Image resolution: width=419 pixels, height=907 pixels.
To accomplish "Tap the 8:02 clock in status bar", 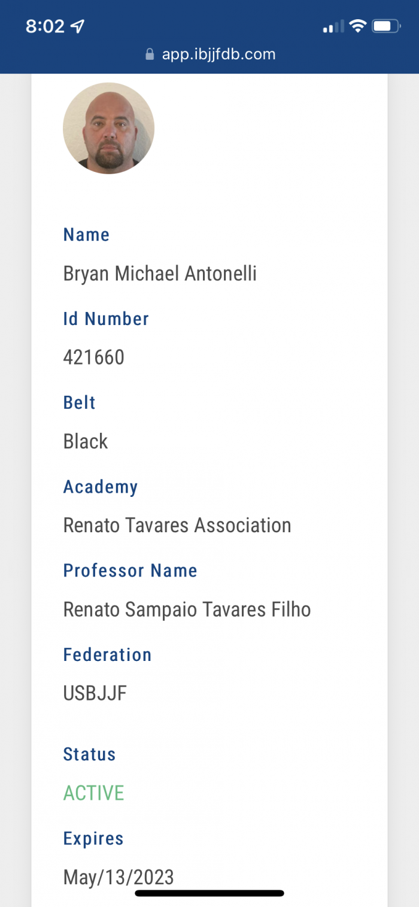I will (45, 26).
